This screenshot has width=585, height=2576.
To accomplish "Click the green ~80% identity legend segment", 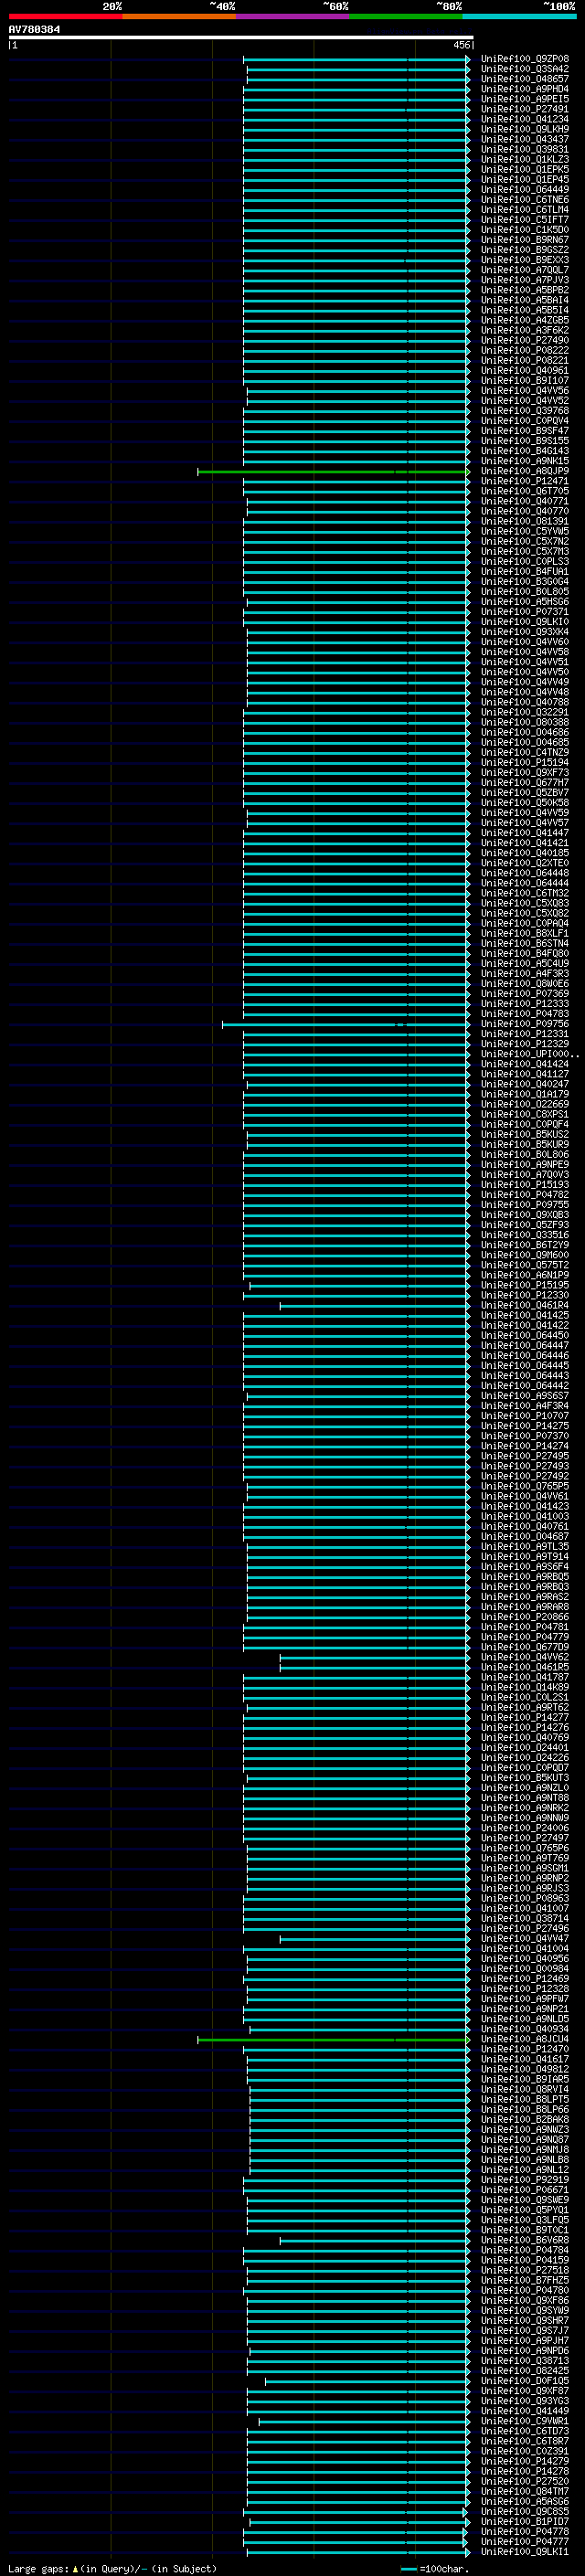I will point(406,16).
